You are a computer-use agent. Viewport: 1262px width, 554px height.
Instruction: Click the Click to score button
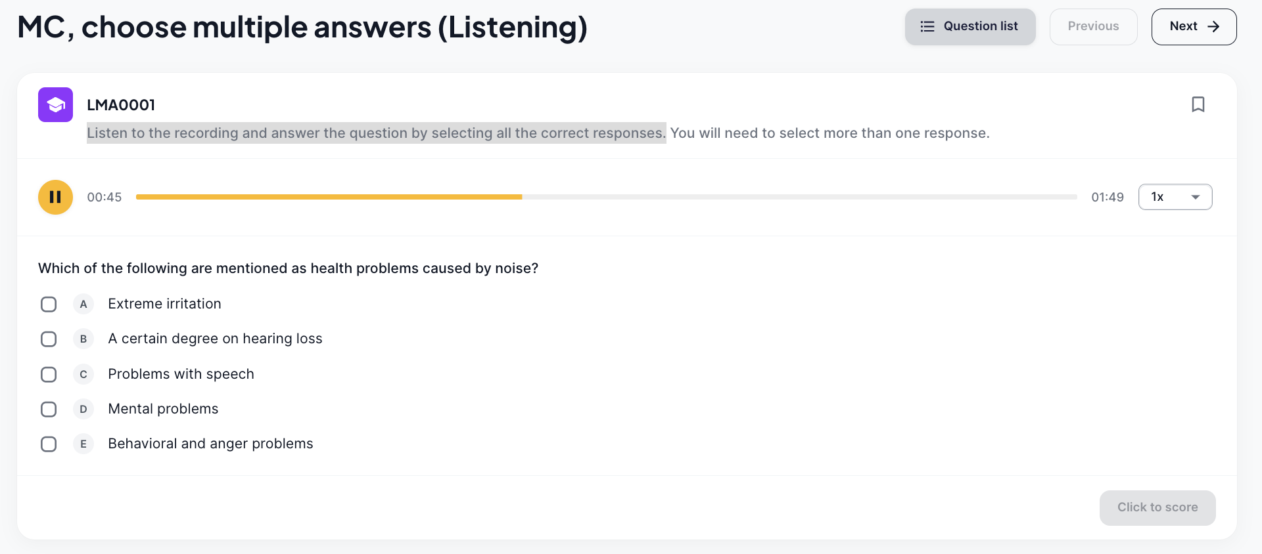tap(1157, 507)
